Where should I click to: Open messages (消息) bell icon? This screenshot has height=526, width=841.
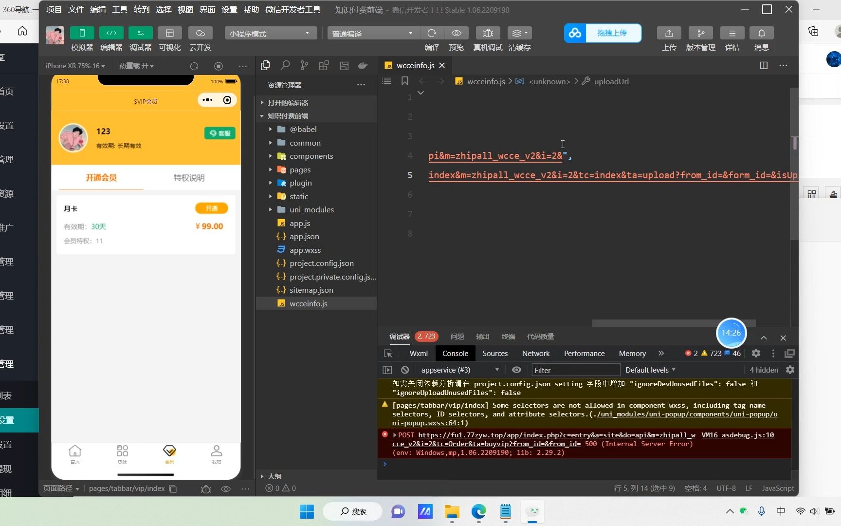click(x=762, y=33)
